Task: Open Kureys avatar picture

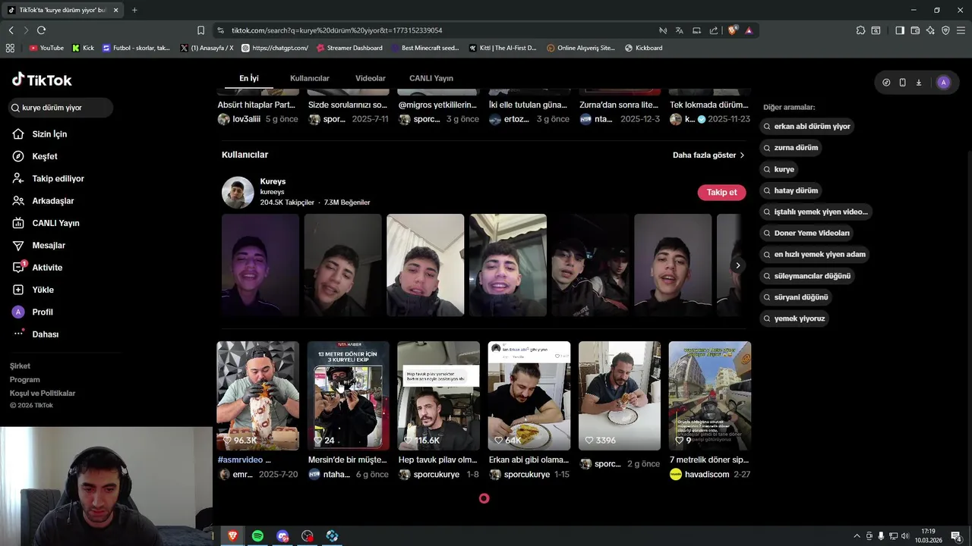Action: pos(238,193)
